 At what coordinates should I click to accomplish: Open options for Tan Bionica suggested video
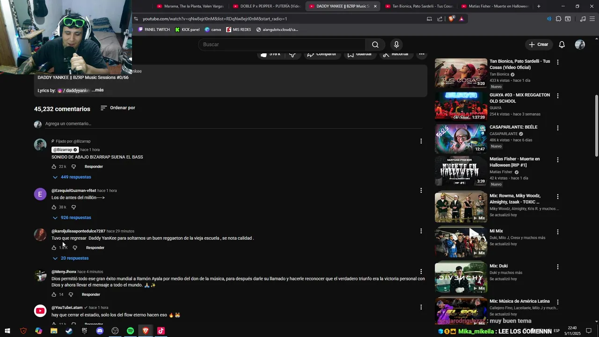tap(557, 62)
